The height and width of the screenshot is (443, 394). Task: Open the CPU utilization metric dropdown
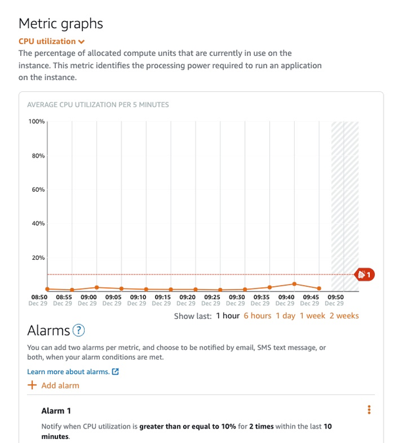point(52,41)
